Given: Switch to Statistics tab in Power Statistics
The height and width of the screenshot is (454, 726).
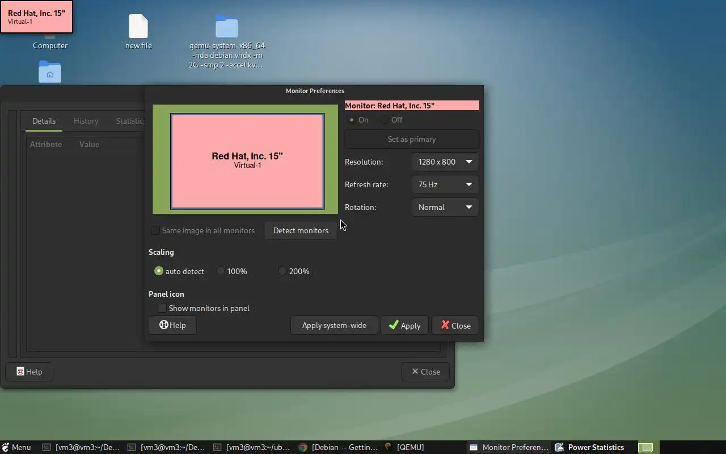Looking at the screenshot, I should point(130,121).
